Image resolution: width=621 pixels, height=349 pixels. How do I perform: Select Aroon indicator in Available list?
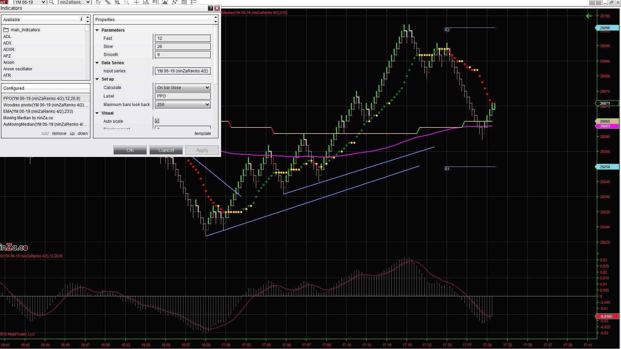click(9, 63)
